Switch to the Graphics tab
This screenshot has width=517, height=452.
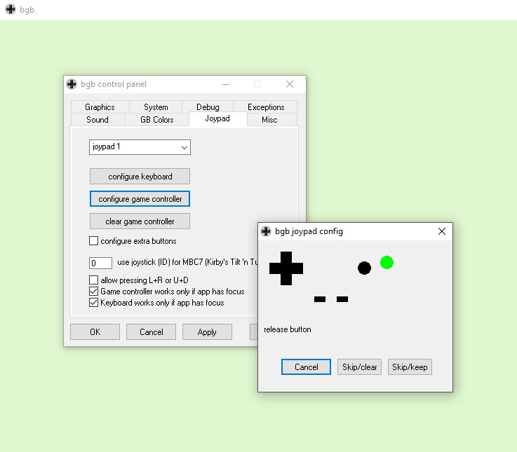[x=100, y=107]
